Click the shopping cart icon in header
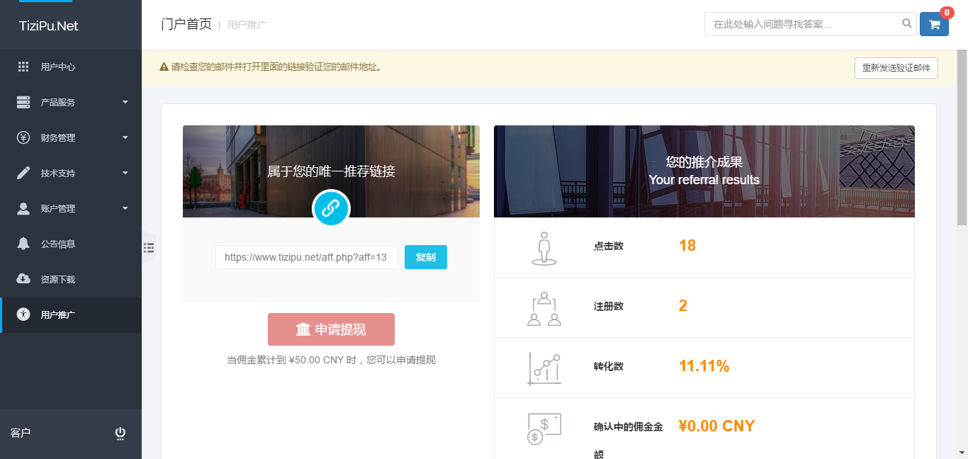Image resolution: width=968 pixels, height=459 pixels. 934,23
